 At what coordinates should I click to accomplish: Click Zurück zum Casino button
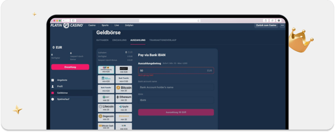[266, 25]
